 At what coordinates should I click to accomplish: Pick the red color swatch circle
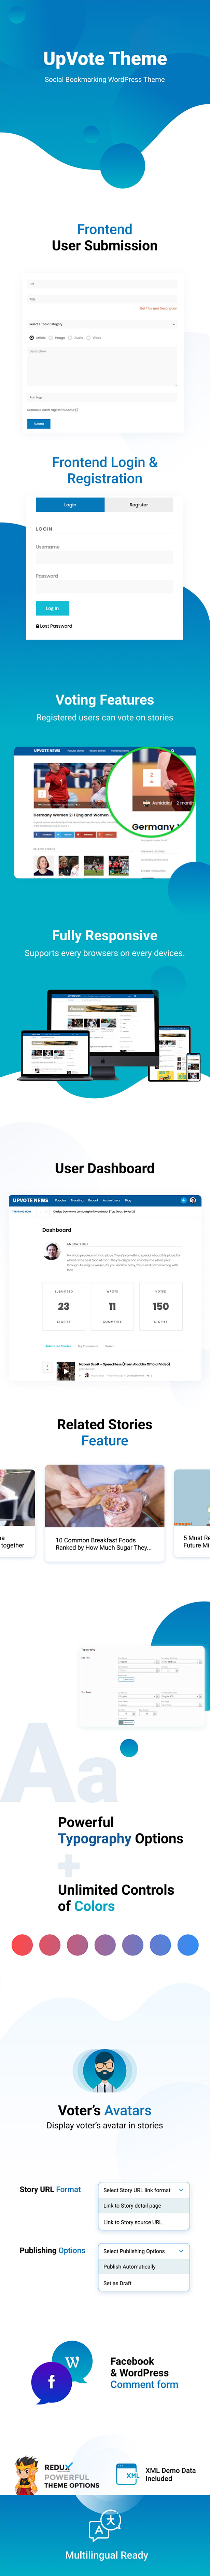point(22,1945)
